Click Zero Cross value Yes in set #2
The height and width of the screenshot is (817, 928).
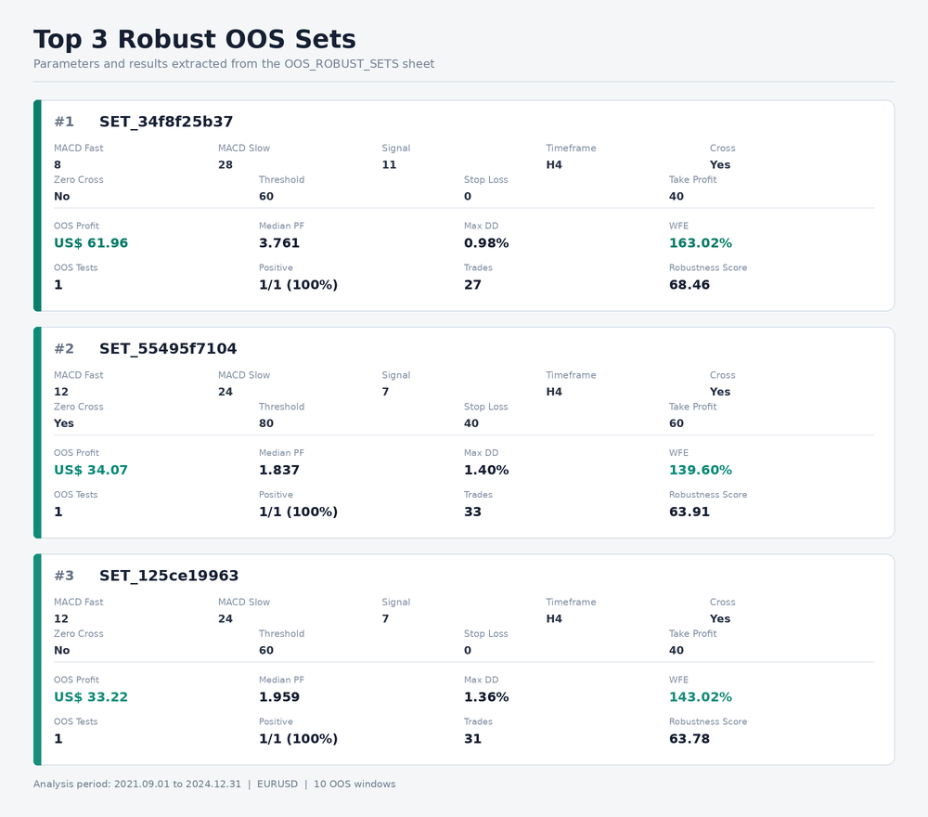(64, 423)
